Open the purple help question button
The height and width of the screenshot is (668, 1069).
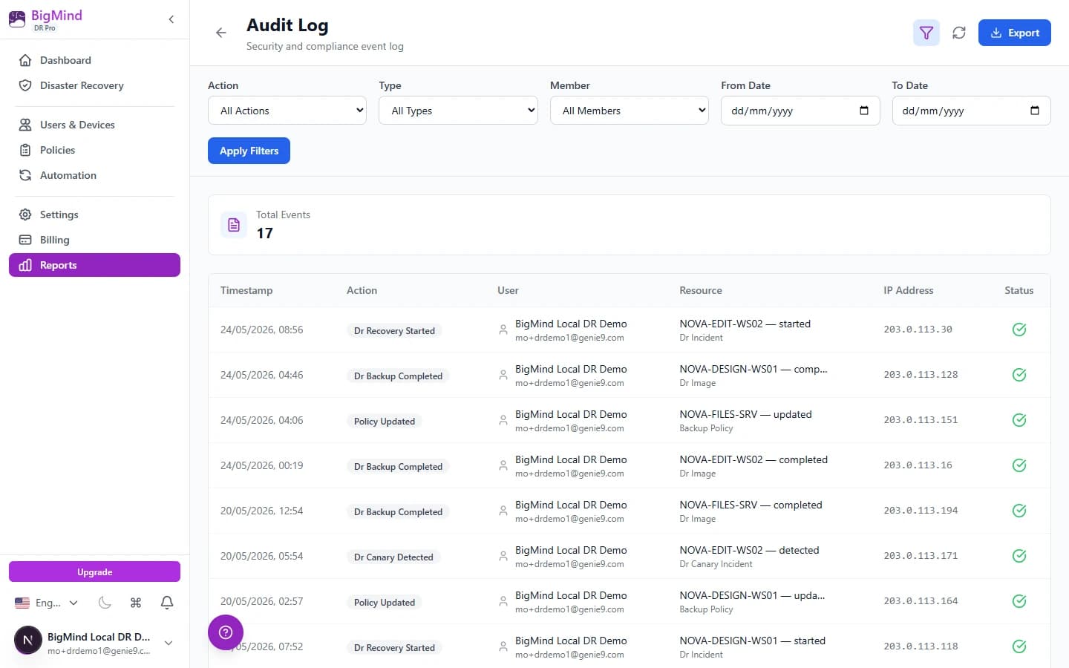[226, 632]
